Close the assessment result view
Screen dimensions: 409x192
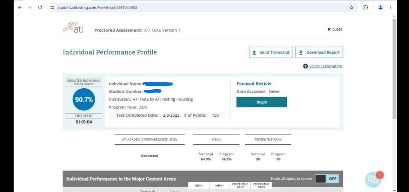(x=335, y=29)
